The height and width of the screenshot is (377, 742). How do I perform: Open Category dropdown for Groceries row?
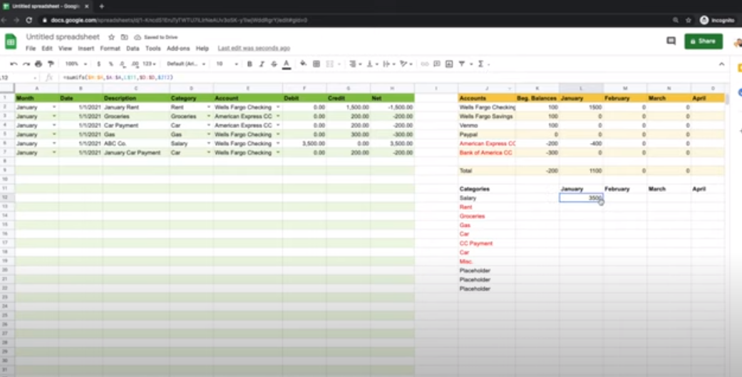(x=209, y=116)
